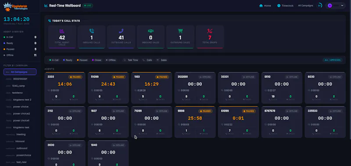Viewport: 351px width, 166px height.
Task: Click the In Call row in Agent Overview
Action: 20,37
